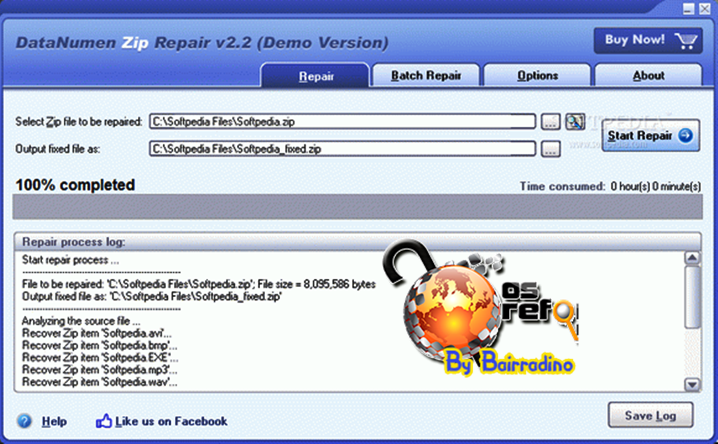
Task: Open the Help link
Action: pos(54,421)
